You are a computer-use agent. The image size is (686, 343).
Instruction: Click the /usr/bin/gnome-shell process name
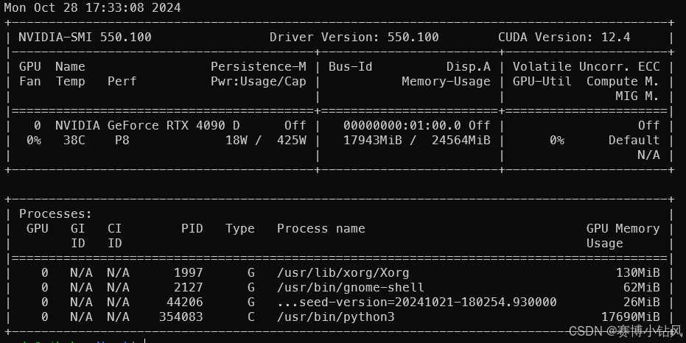(x=351, y=288)
